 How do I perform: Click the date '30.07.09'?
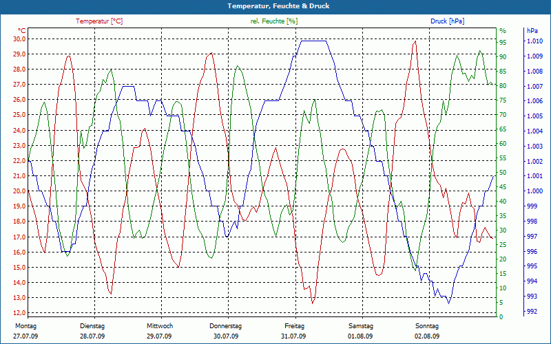click(226, 336)
